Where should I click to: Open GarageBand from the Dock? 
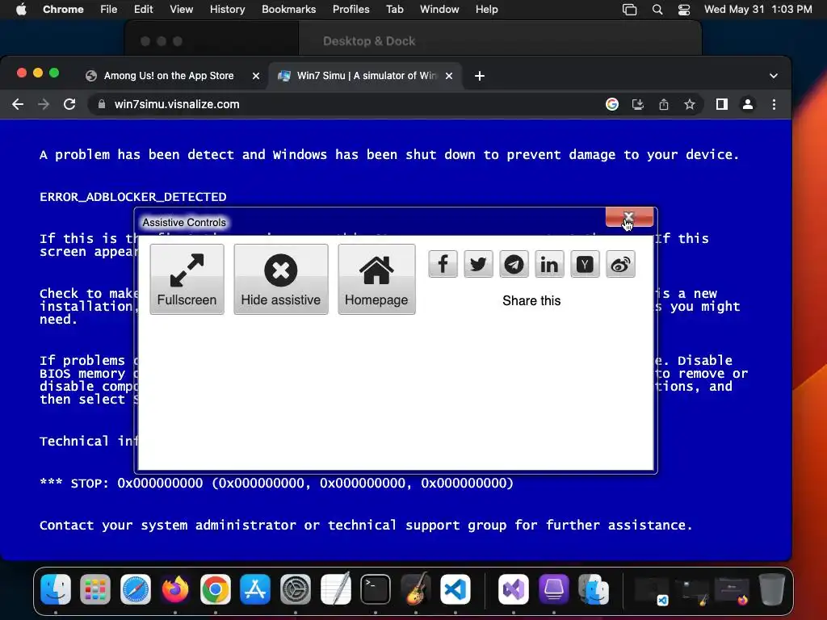[416, 589]
